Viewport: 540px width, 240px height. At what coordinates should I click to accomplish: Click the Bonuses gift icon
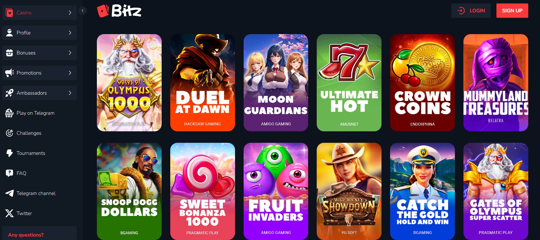click(9, 53)
